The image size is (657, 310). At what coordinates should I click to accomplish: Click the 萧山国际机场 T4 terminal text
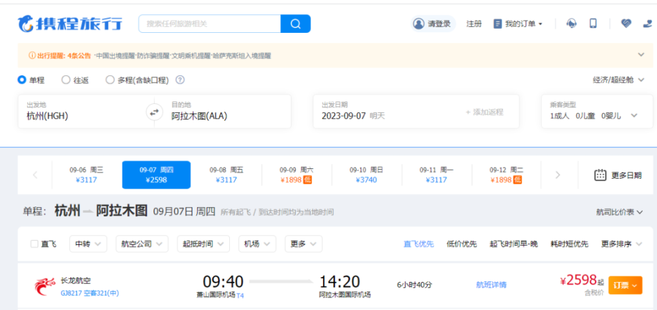click(220, 295)
